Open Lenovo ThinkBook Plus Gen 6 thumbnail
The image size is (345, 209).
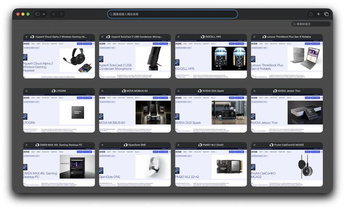tap(287, 59)
